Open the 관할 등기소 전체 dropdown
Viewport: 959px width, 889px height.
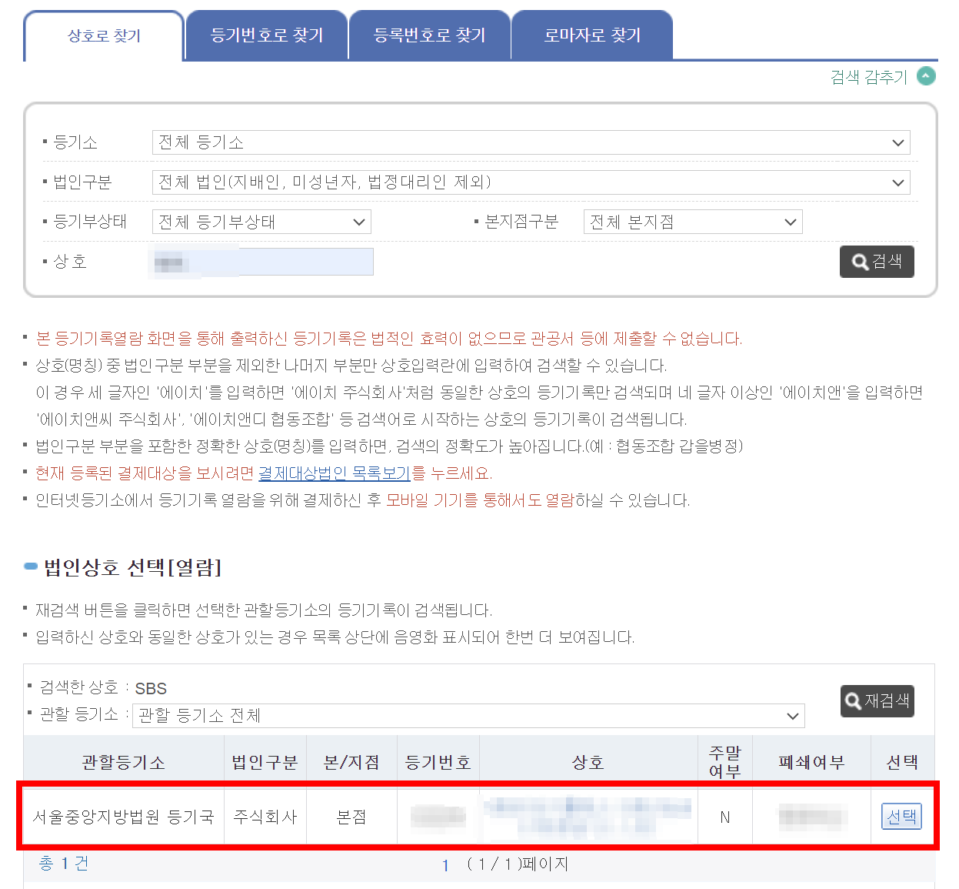[468, 716]
